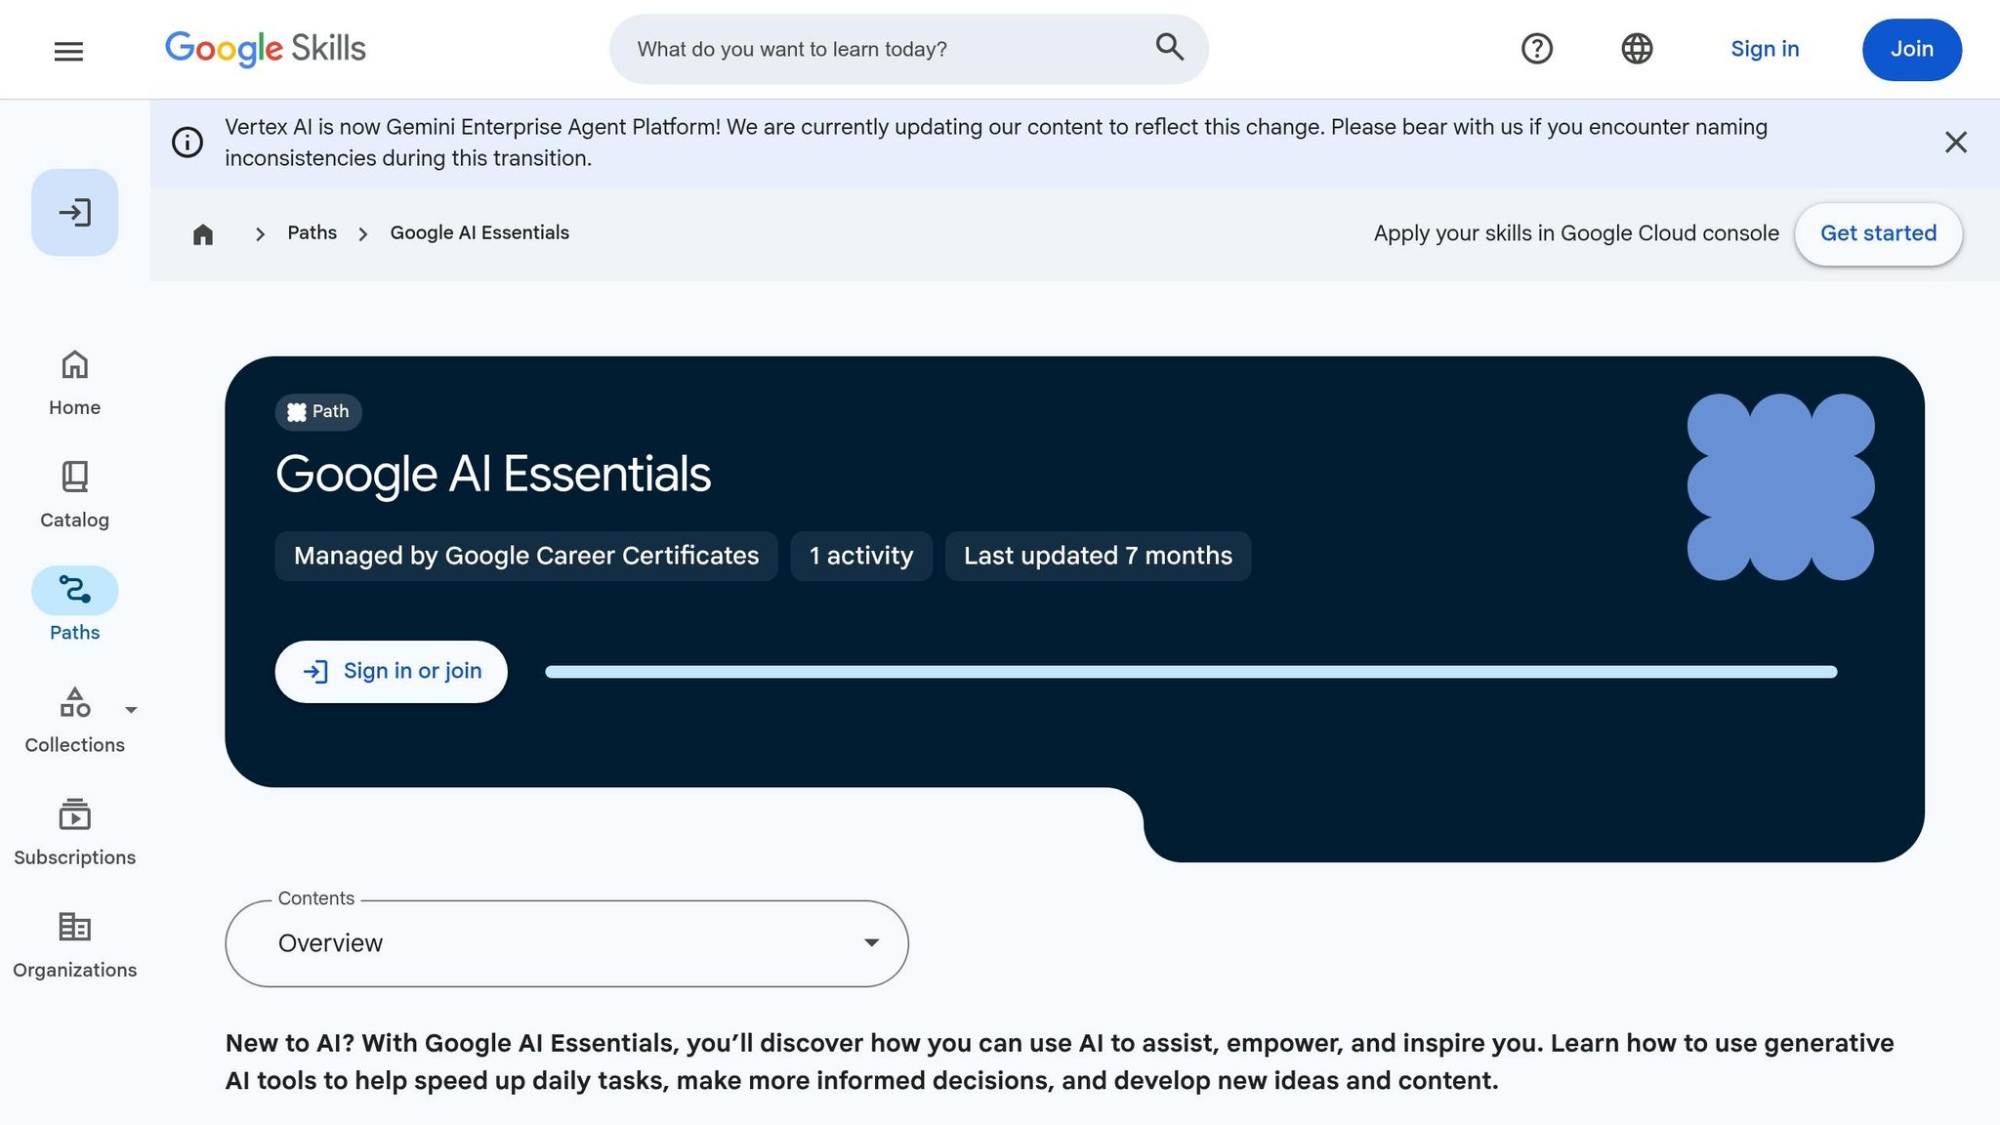Expand the Collections dropdown arrow

[132, 710]
